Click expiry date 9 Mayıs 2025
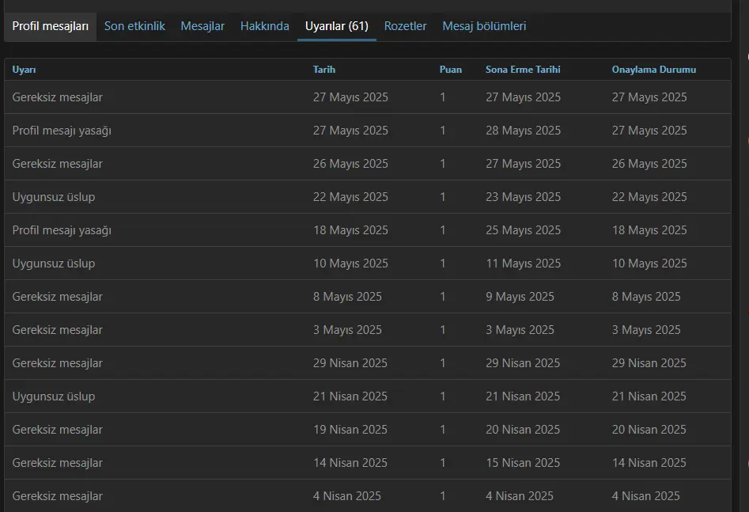The height and width of the screenshot is (512, 749). coord(520,297)
